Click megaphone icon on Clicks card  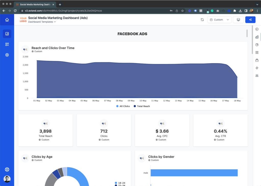point(104,123)
